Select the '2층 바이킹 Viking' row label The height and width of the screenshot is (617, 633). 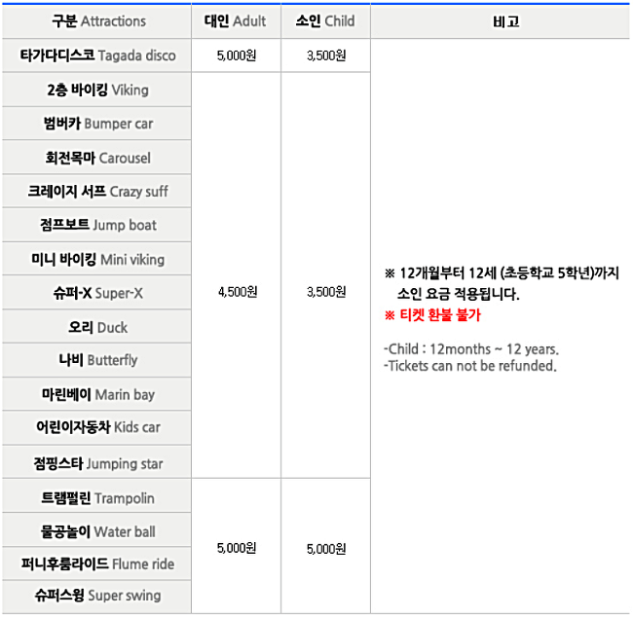click(97, 90)
